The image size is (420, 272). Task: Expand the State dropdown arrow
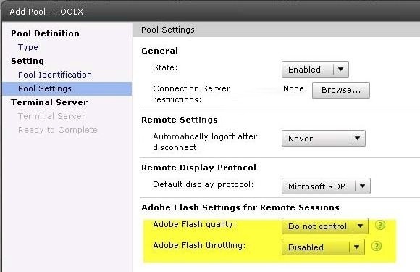pos(341,69)
